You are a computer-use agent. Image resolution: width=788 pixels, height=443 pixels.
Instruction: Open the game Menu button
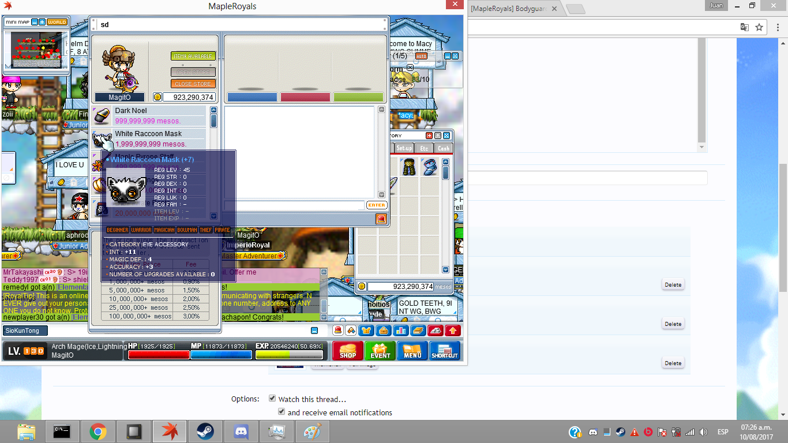[x=412, y=351]
